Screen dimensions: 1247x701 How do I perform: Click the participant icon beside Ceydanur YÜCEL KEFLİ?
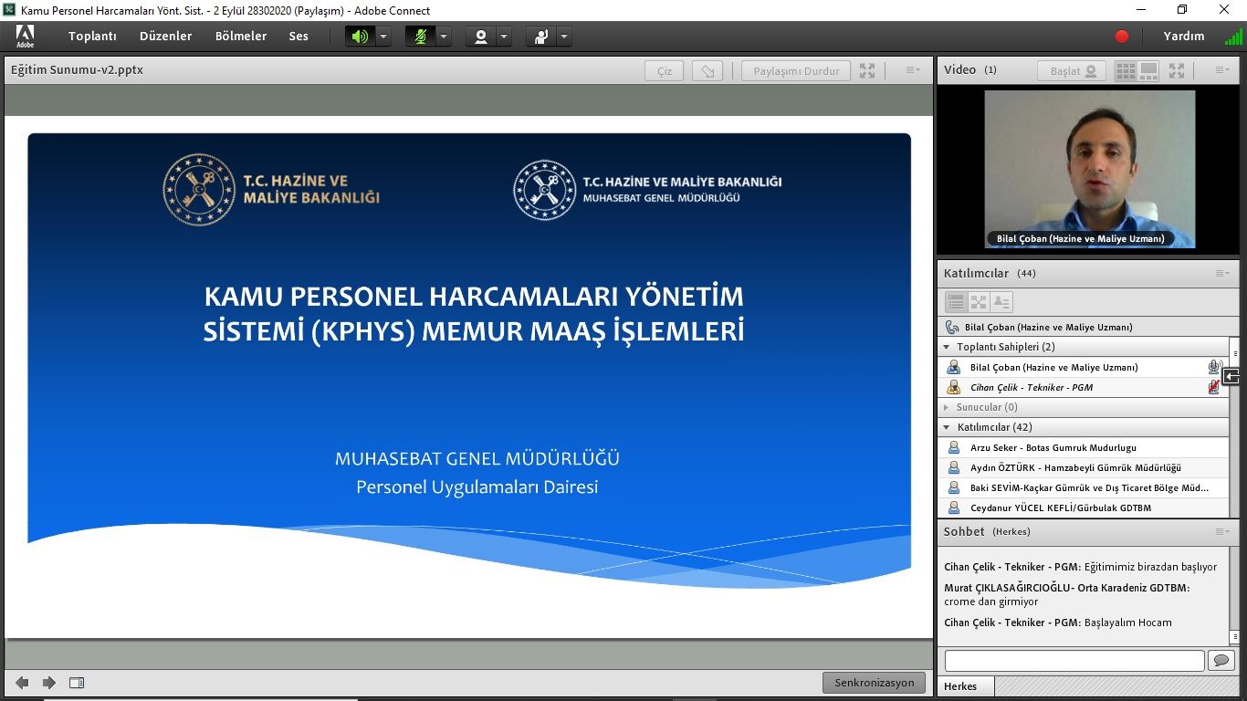pos(954,508)
